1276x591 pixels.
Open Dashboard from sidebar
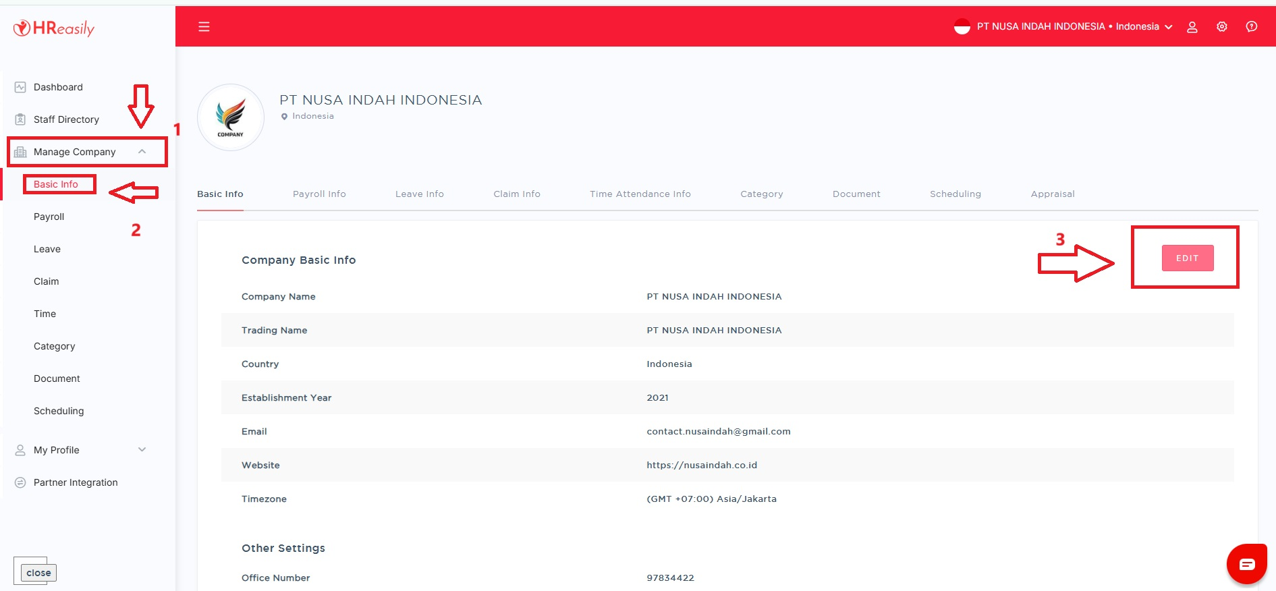(58, 87)
